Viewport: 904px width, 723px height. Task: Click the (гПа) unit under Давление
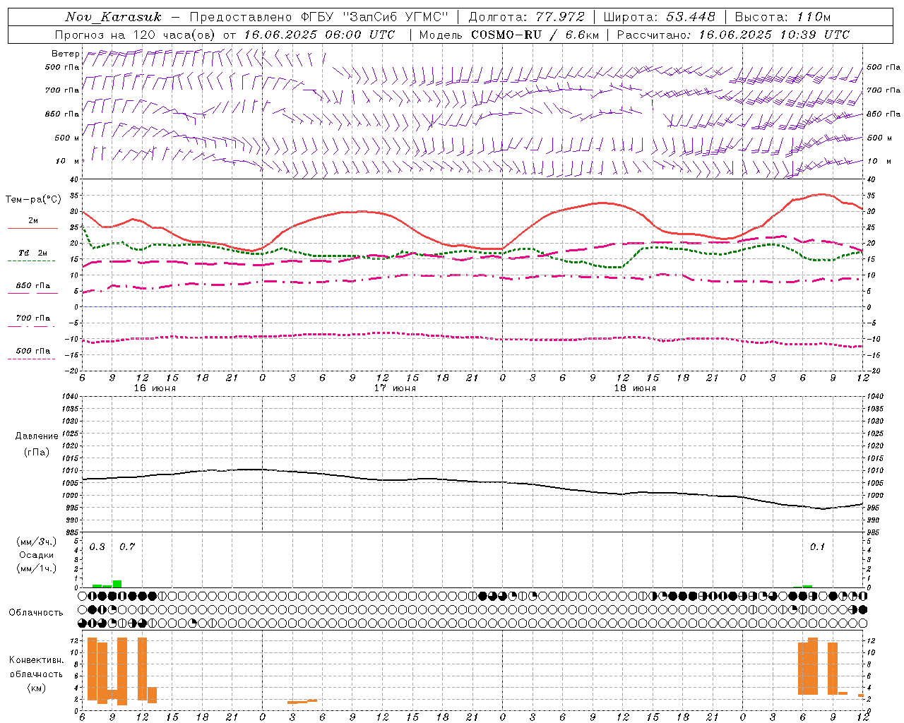pyautogui.click(x=37, y=452)
